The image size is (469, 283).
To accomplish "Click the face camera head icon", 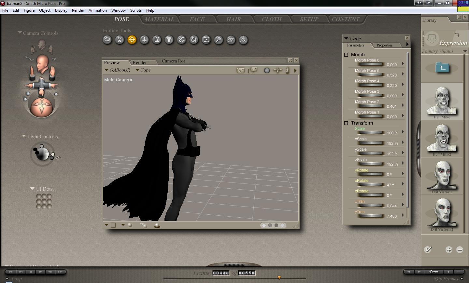I will coord(41,45).
